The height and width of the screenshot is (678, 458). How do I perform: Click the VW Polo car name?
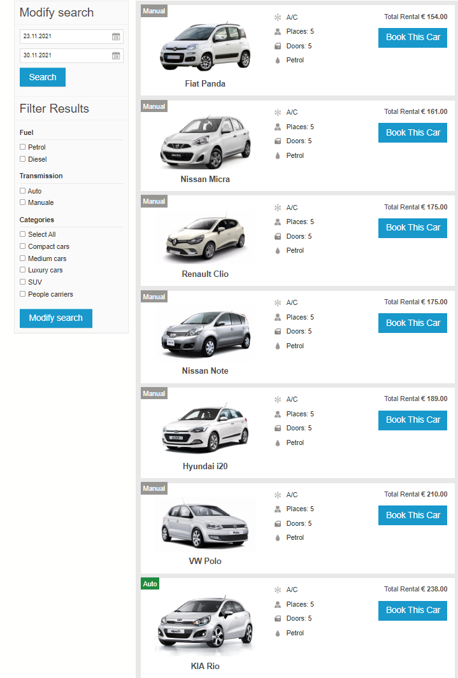tap(205, 561)
